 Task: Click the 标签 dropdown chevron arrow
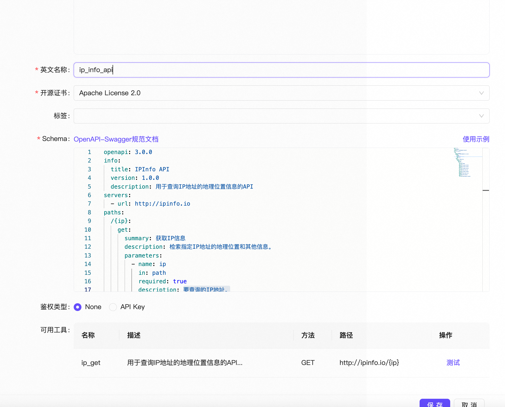point(481,116)
